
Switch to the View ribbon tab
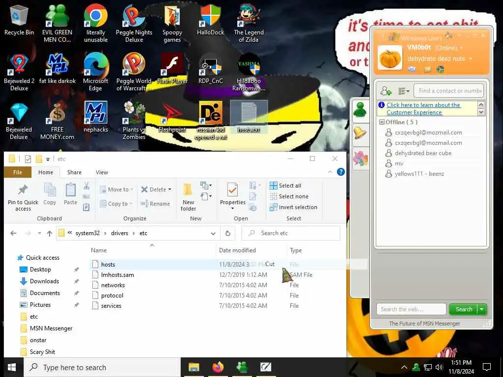point(102,172)
